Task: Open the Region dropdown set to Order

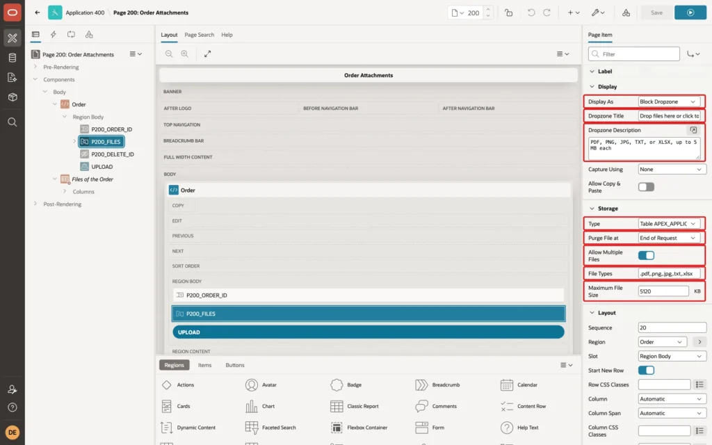Action: point(663,342)
